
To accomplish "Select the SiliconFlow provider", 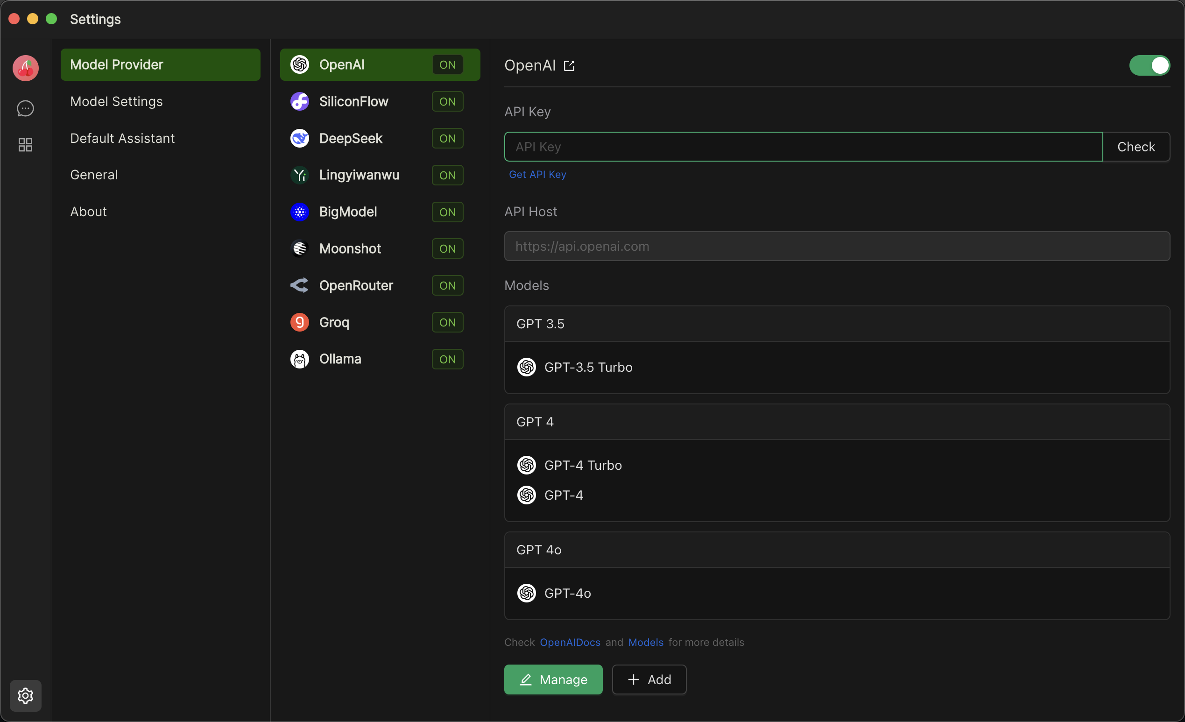I will (x=353, y=101).
